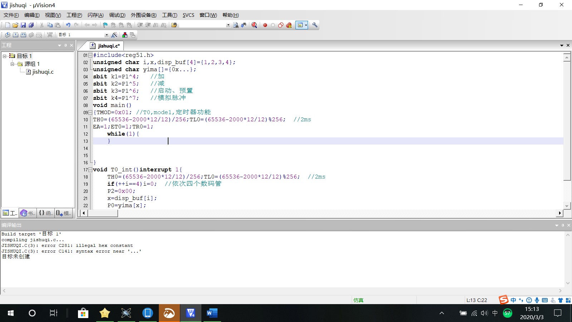Click the editor horizontal scrollbar thumb

(103, 213)
